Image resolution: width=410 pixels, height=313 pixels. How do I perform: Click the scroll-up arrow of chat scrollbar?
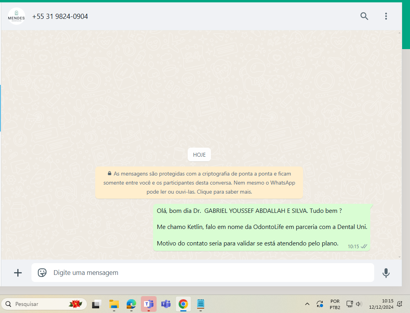399,33
